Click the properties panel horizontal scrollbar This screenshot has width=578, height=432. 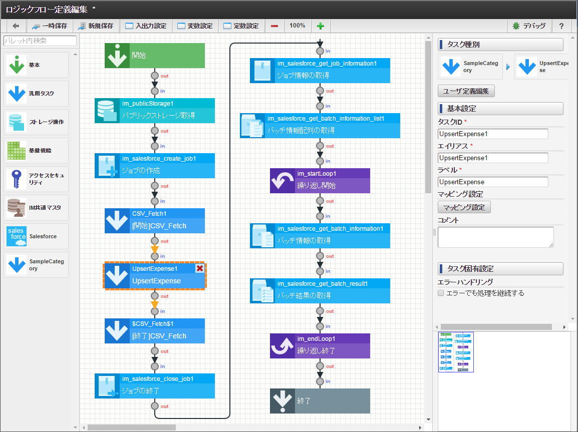pyautogui.click(x=496, y=327)
